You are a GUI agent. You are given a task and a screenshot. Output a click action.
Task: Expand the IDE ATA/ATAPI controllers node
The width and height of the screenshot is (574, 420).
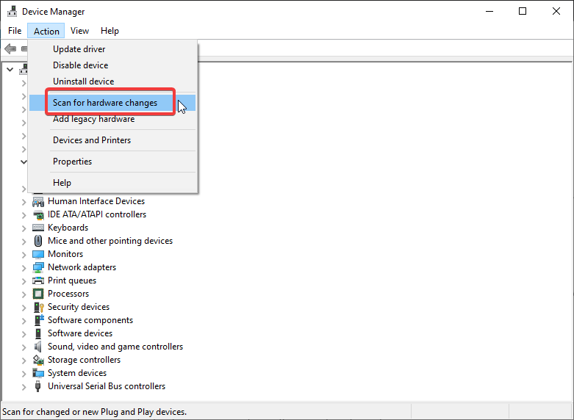[x=24, y=214]
